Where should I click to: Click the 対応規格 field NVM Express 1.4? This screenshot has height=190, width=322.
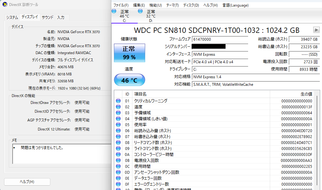coord(256,77)
